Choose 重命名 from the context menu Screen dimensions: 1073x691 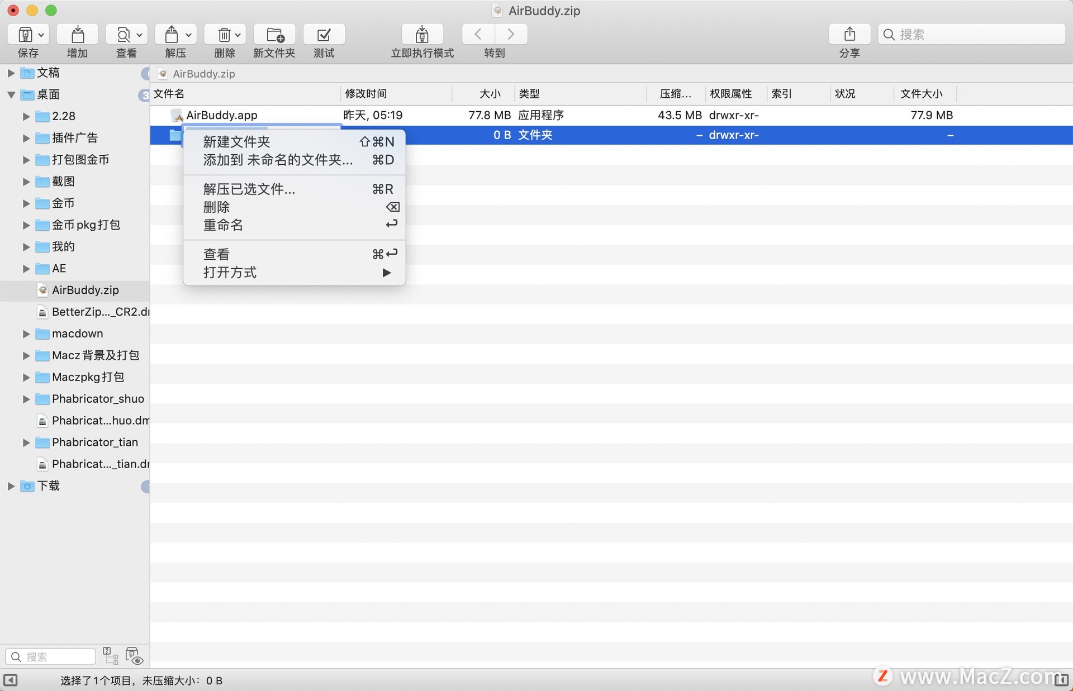pos(223,225)
